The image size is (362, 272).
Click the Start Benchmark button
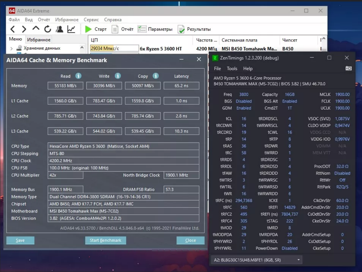(x=106, y=240)
